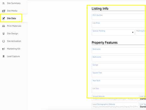Viewport: 146px width, 110px height.
Task: Open the Print Materials section
Action: (14, 26)
